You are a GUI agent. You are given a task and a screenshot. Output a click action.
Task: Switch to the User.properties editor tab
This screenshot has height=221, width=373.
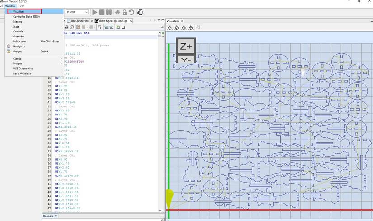coord(80,21)
